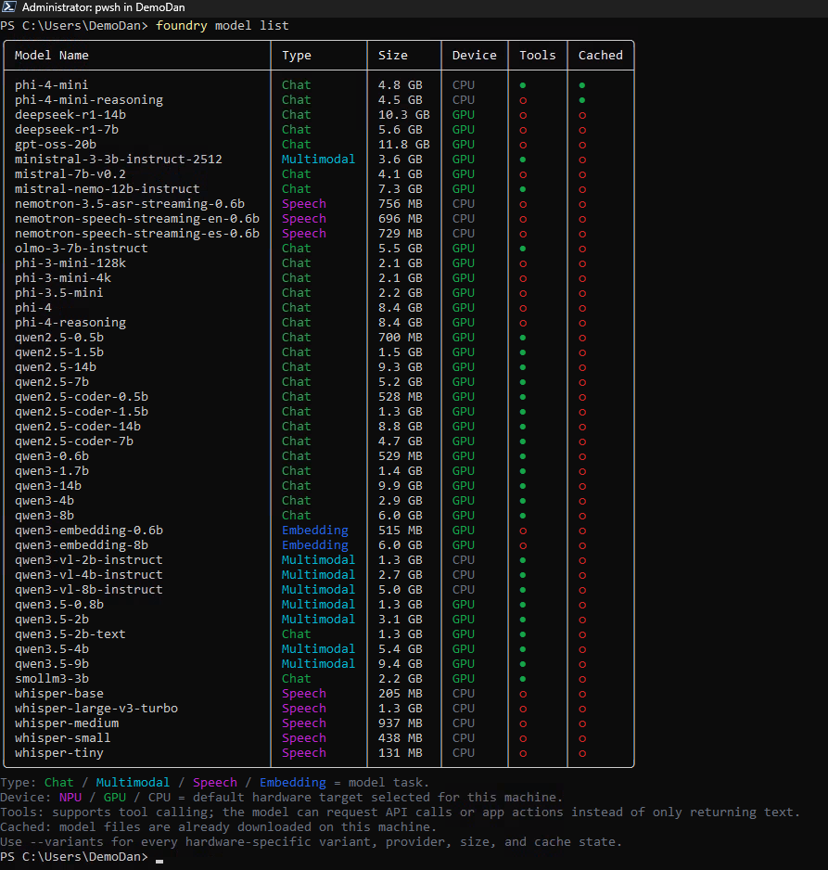Click green Tools dot for qwen3-14b
828x870 pixels.
pos(522,486)
